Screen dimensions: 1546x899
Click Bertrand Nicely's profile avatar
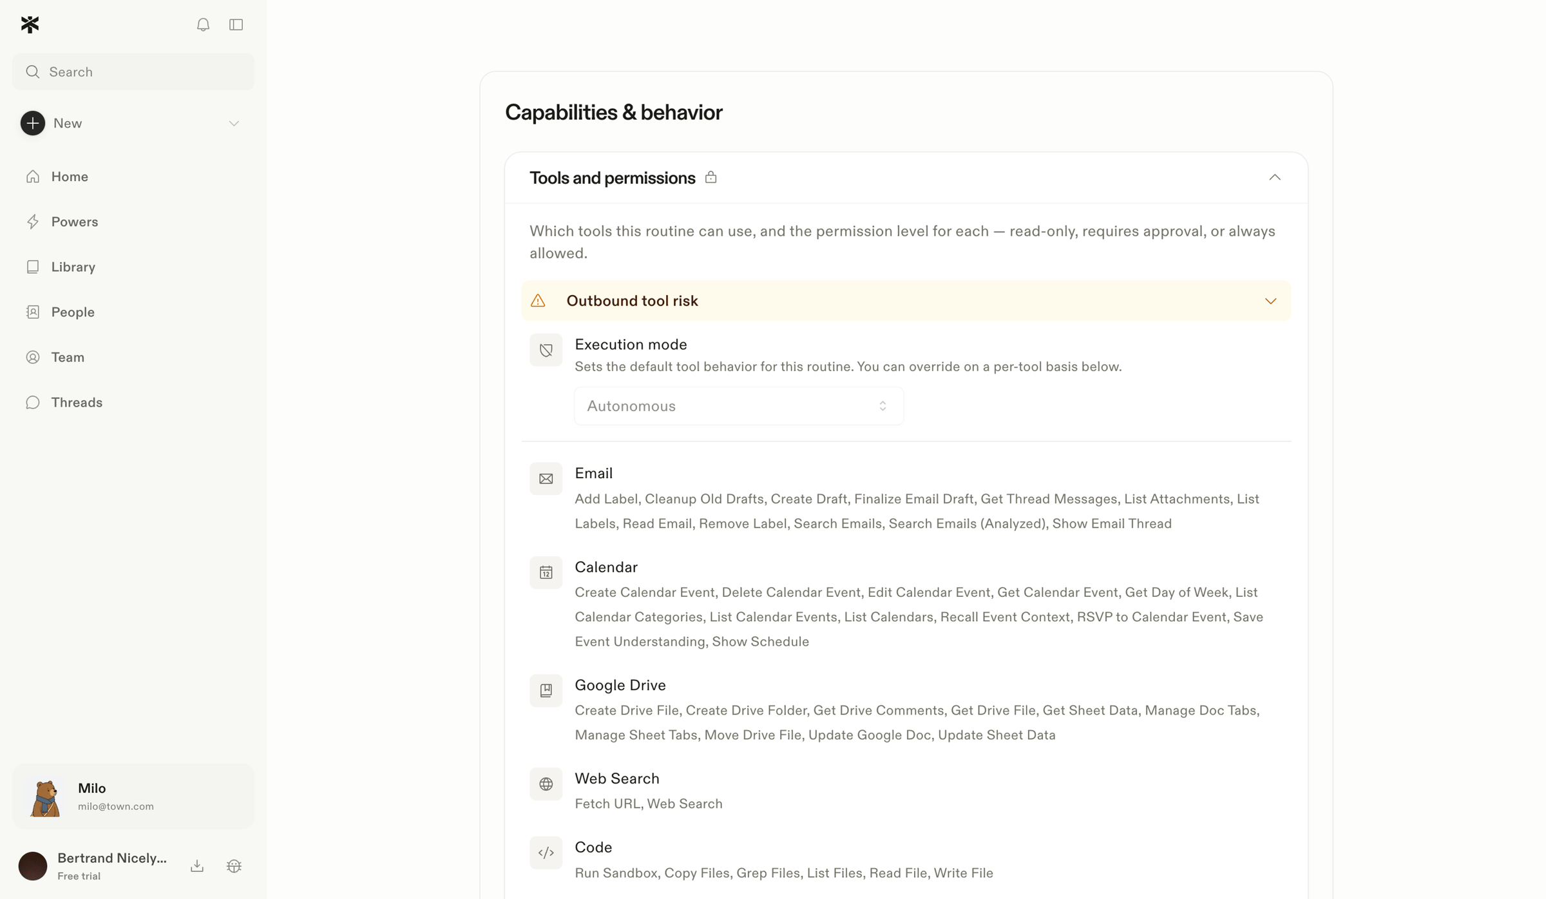pyautogui.click(x=33, y=865)
